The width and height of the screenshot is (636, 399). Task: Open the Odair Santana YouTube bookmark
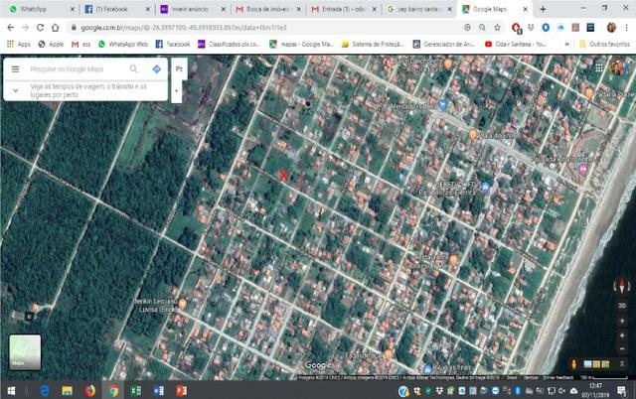(516, 44)
